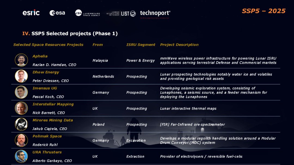Click 'Roderick Ruhl' text
This screenshot has height=165, width=294.
tap(45, 145)
